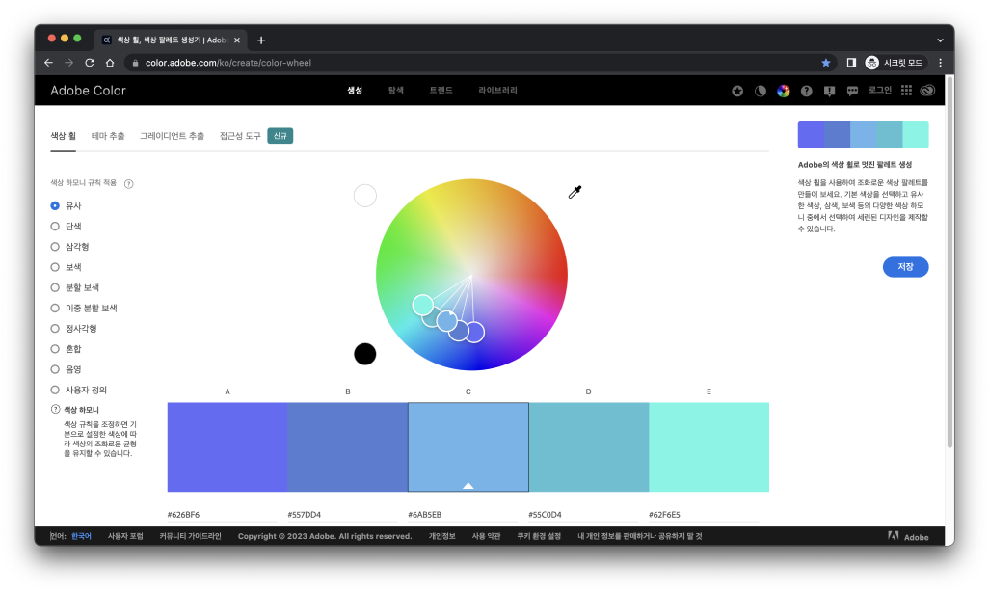
Task: Switch to the 접근성 도구 tab
Action: pyautogui.click(x=240, y=136)
